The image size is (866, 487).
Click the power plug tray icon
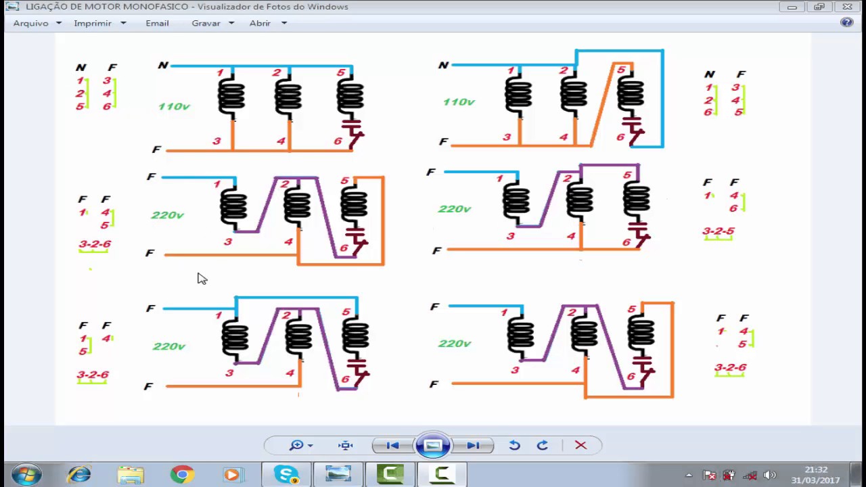tap(729, 475)
